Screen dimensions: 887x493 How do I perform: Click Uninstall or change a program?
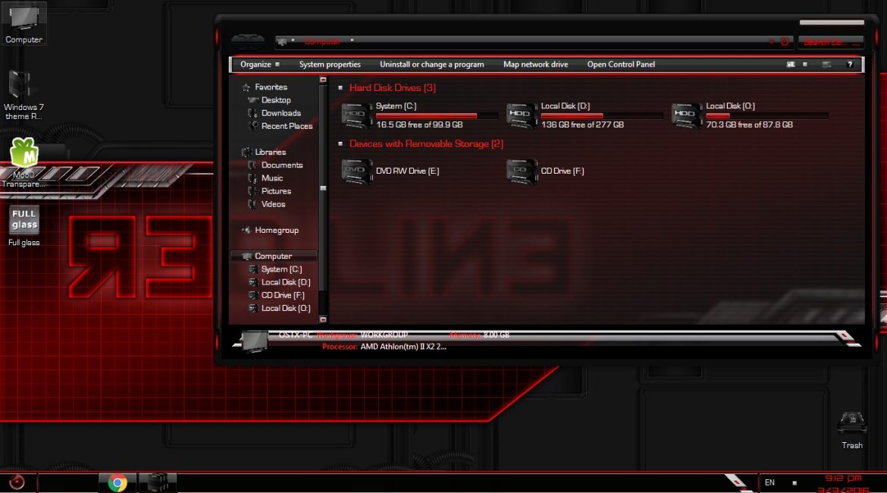[x=431, y=64]
